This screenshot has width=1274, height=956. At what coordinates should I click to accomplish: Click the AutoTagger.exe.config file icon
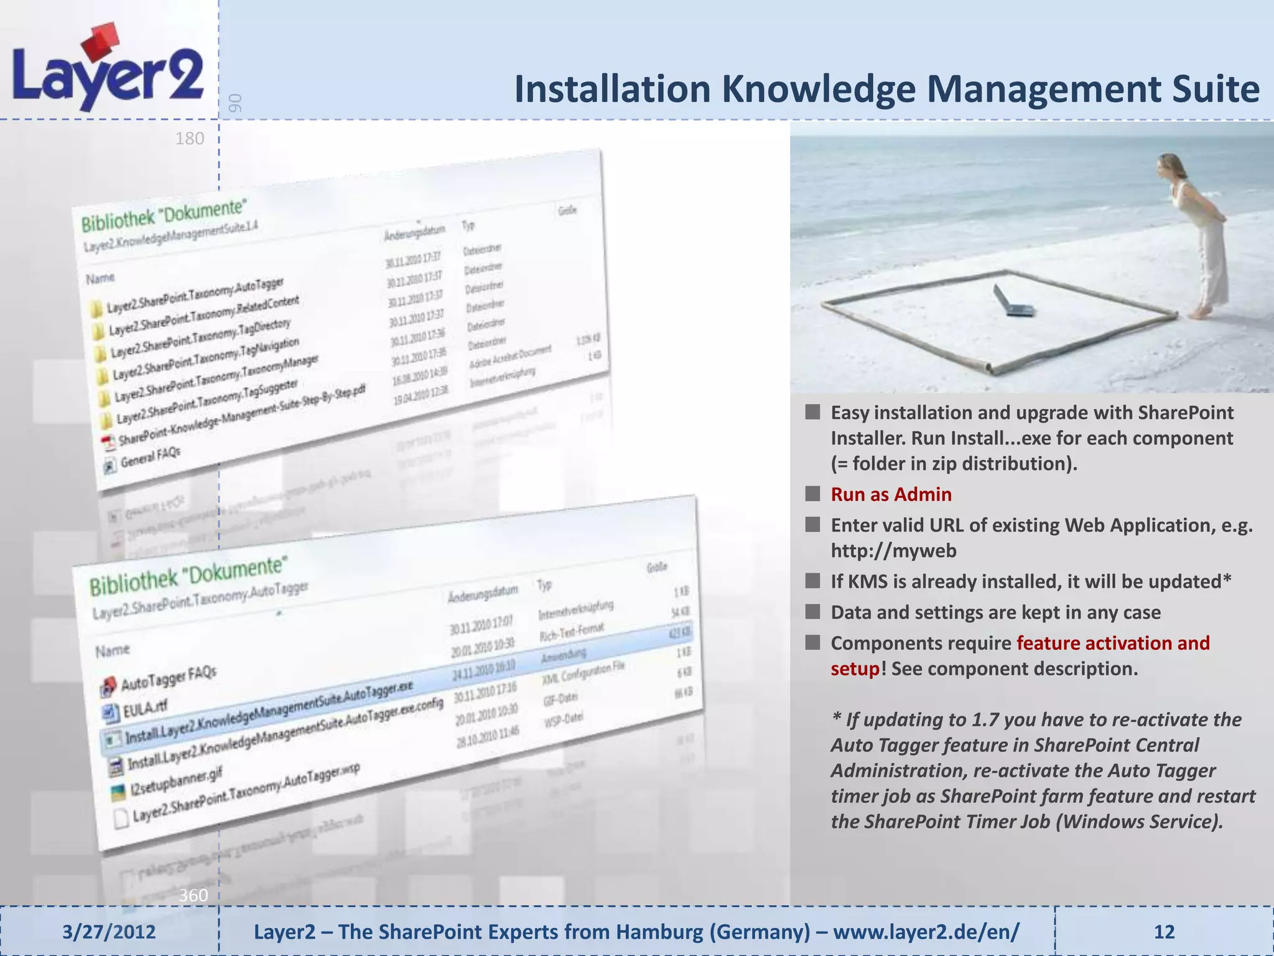click(116, 768)
